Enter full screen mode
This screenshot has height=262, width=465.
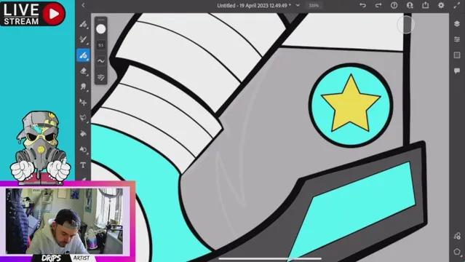[457, 5]
